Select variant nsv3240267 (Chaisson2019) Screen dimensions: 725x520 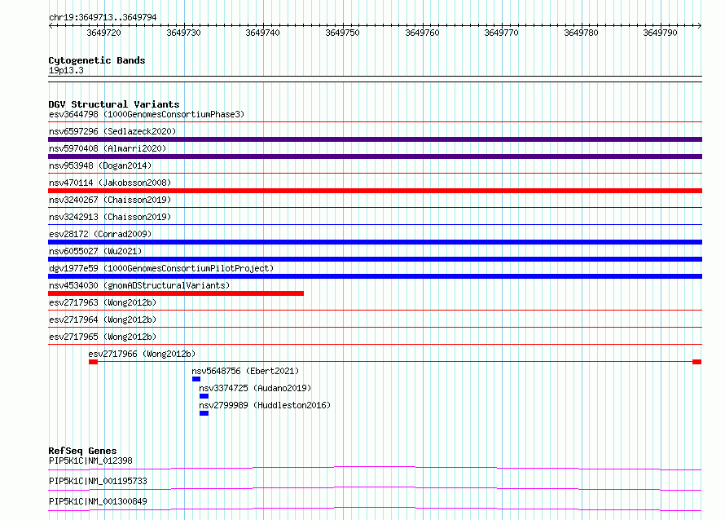pyautogui.click(x=110, y=200)
